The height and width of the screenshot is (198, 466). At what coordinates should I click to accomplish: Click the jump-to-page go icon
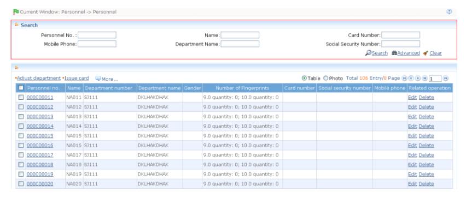pyautogui.click(x=446, y=78)
